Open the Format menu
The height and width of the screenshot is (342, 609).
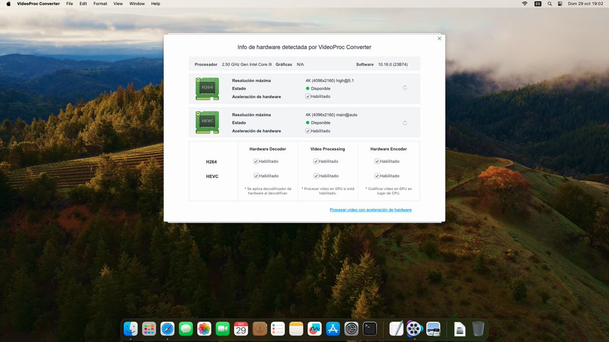[100, 4]
